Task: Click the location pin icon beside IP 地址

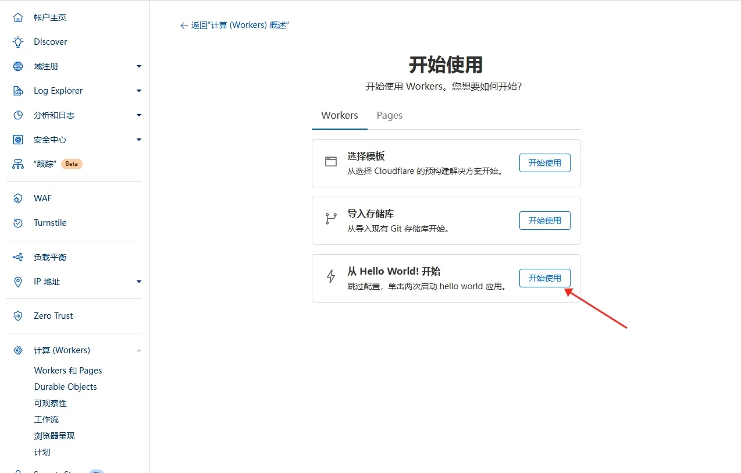Action: (x=18, y=282)
